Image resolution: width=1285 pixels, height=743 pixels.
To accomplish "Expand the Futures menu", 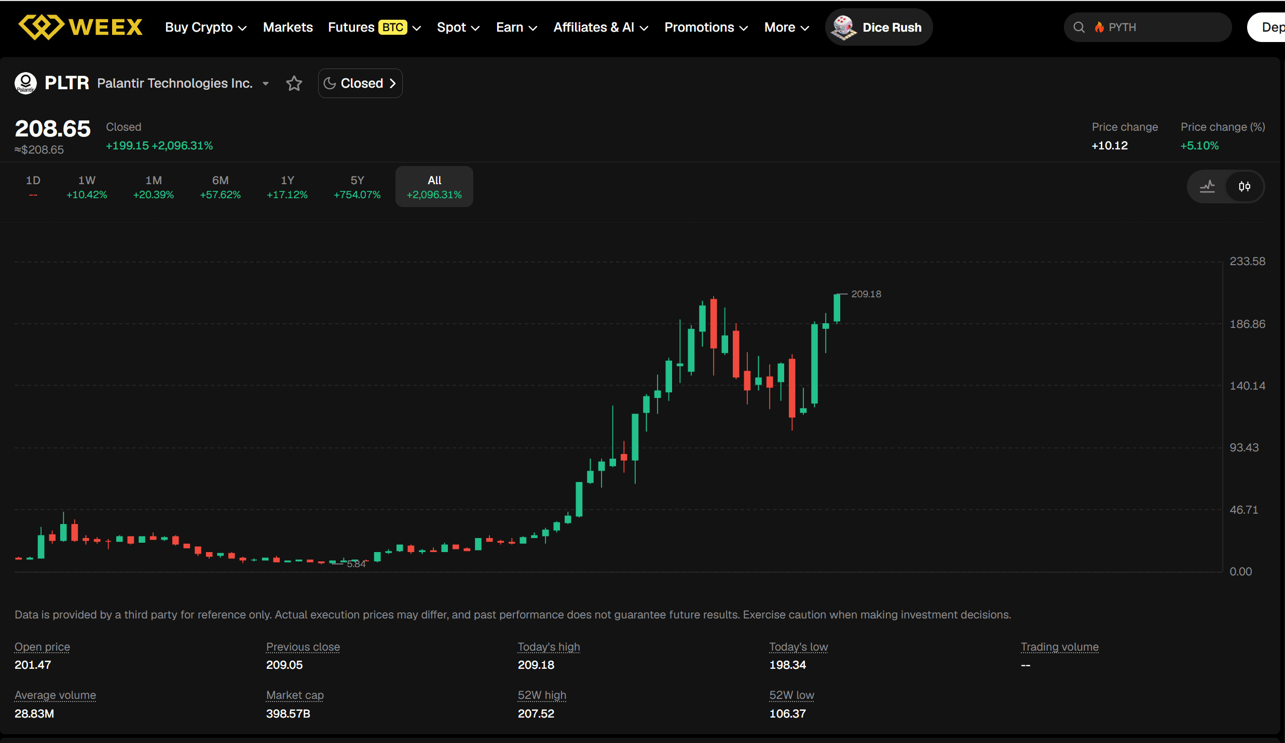I will coord(374,27).
